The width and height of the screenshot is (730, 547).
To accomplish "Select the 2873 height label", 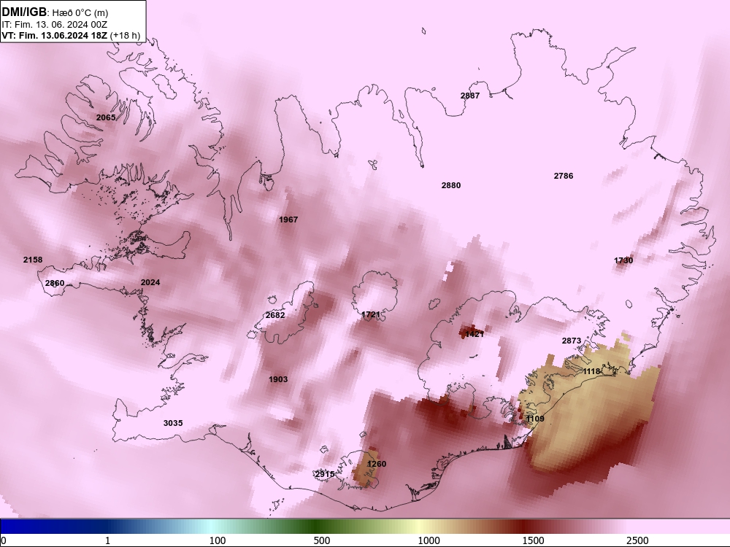I will point(572,341).
